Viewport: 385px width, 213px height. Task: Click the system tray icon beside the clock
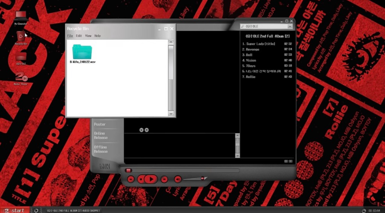(x=364, y=210)
